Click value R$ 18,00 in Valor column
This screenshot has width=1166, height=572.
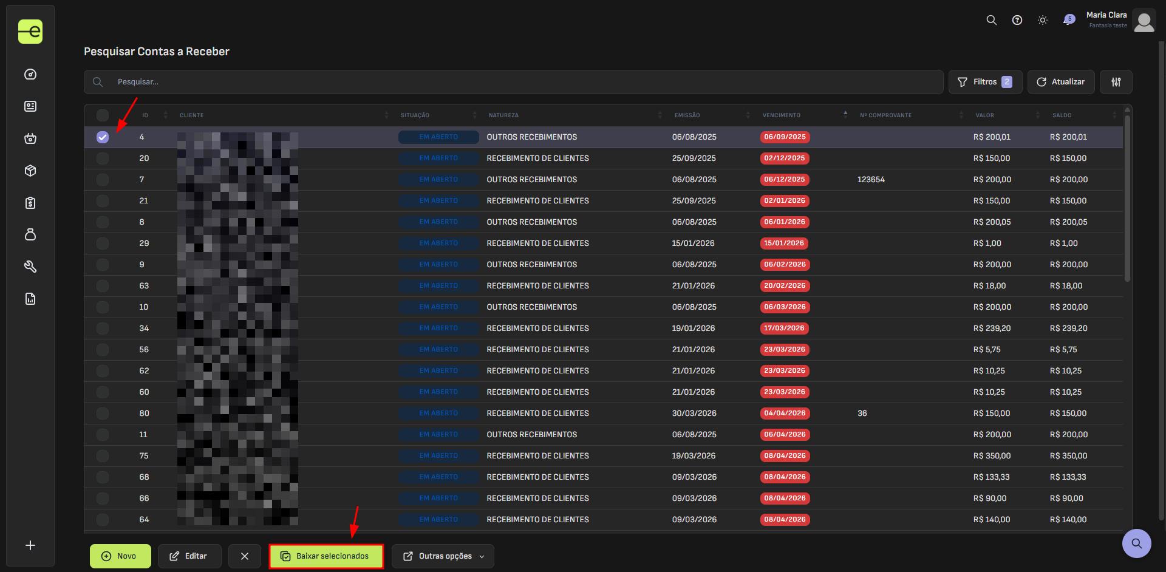(x=989, y=286)
